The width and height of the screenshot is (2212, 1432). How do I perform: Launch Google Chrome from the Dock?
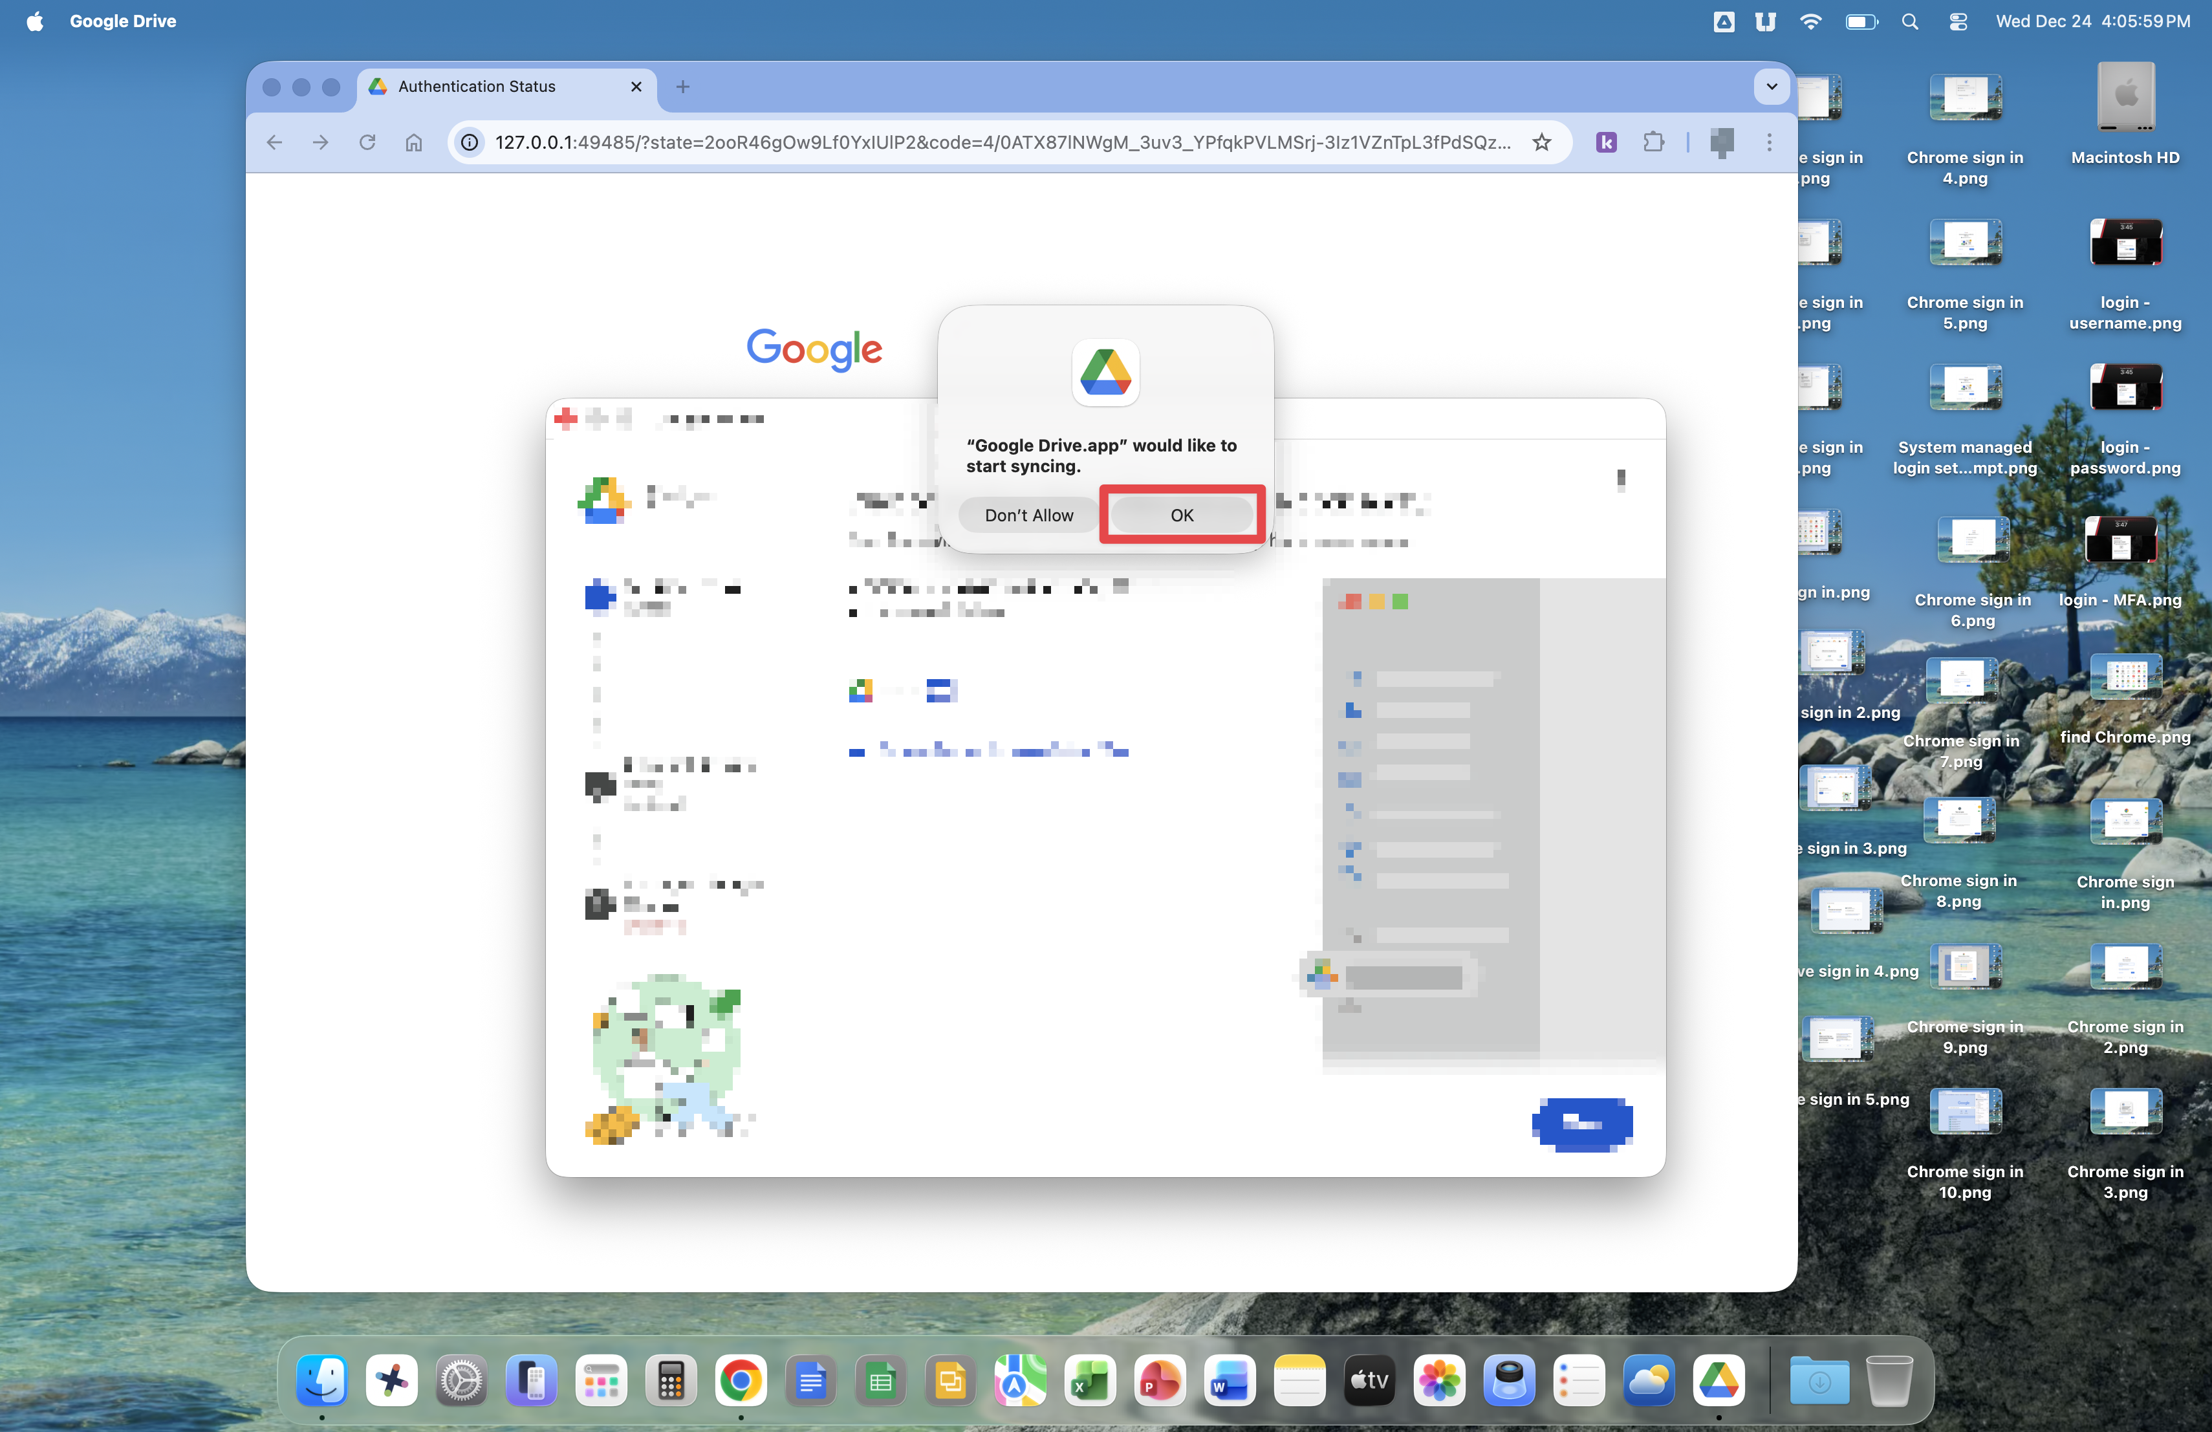[x=741, y=1382]
